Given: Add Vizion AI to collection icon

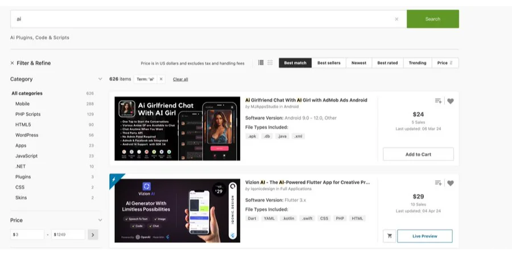Looking at the screenshot, I should [x=438, y=183].
